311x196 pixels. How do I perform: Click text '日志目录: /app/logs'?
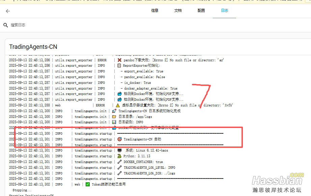click(135, 117)
